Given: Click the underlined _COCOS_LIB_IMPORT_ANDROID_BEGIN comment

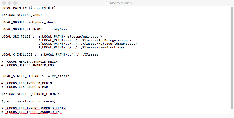Looking at the screenshot, I should pyautogui.click(x=35, y=108).
